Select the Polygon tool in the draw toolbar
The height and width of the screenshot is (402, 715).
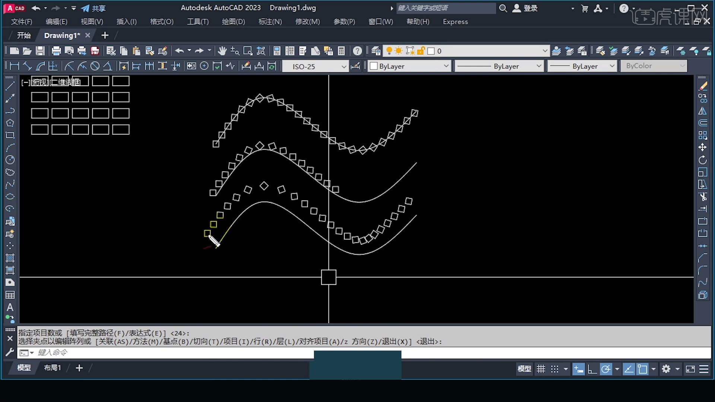click(10, 123)
